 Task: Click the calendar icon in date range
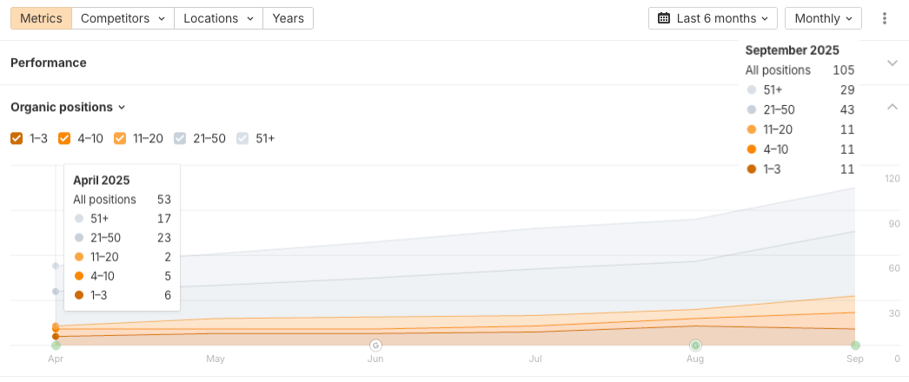664,18
